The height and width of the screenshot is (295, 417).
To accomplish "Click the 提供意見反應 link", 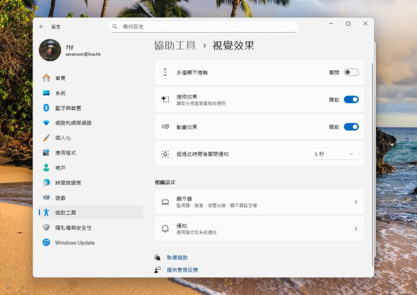I will [x=182, y=270].
